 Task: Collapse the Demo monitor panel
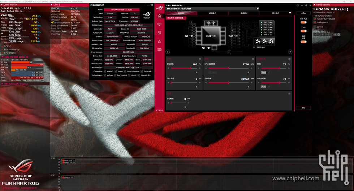click(x=2, y=5)
